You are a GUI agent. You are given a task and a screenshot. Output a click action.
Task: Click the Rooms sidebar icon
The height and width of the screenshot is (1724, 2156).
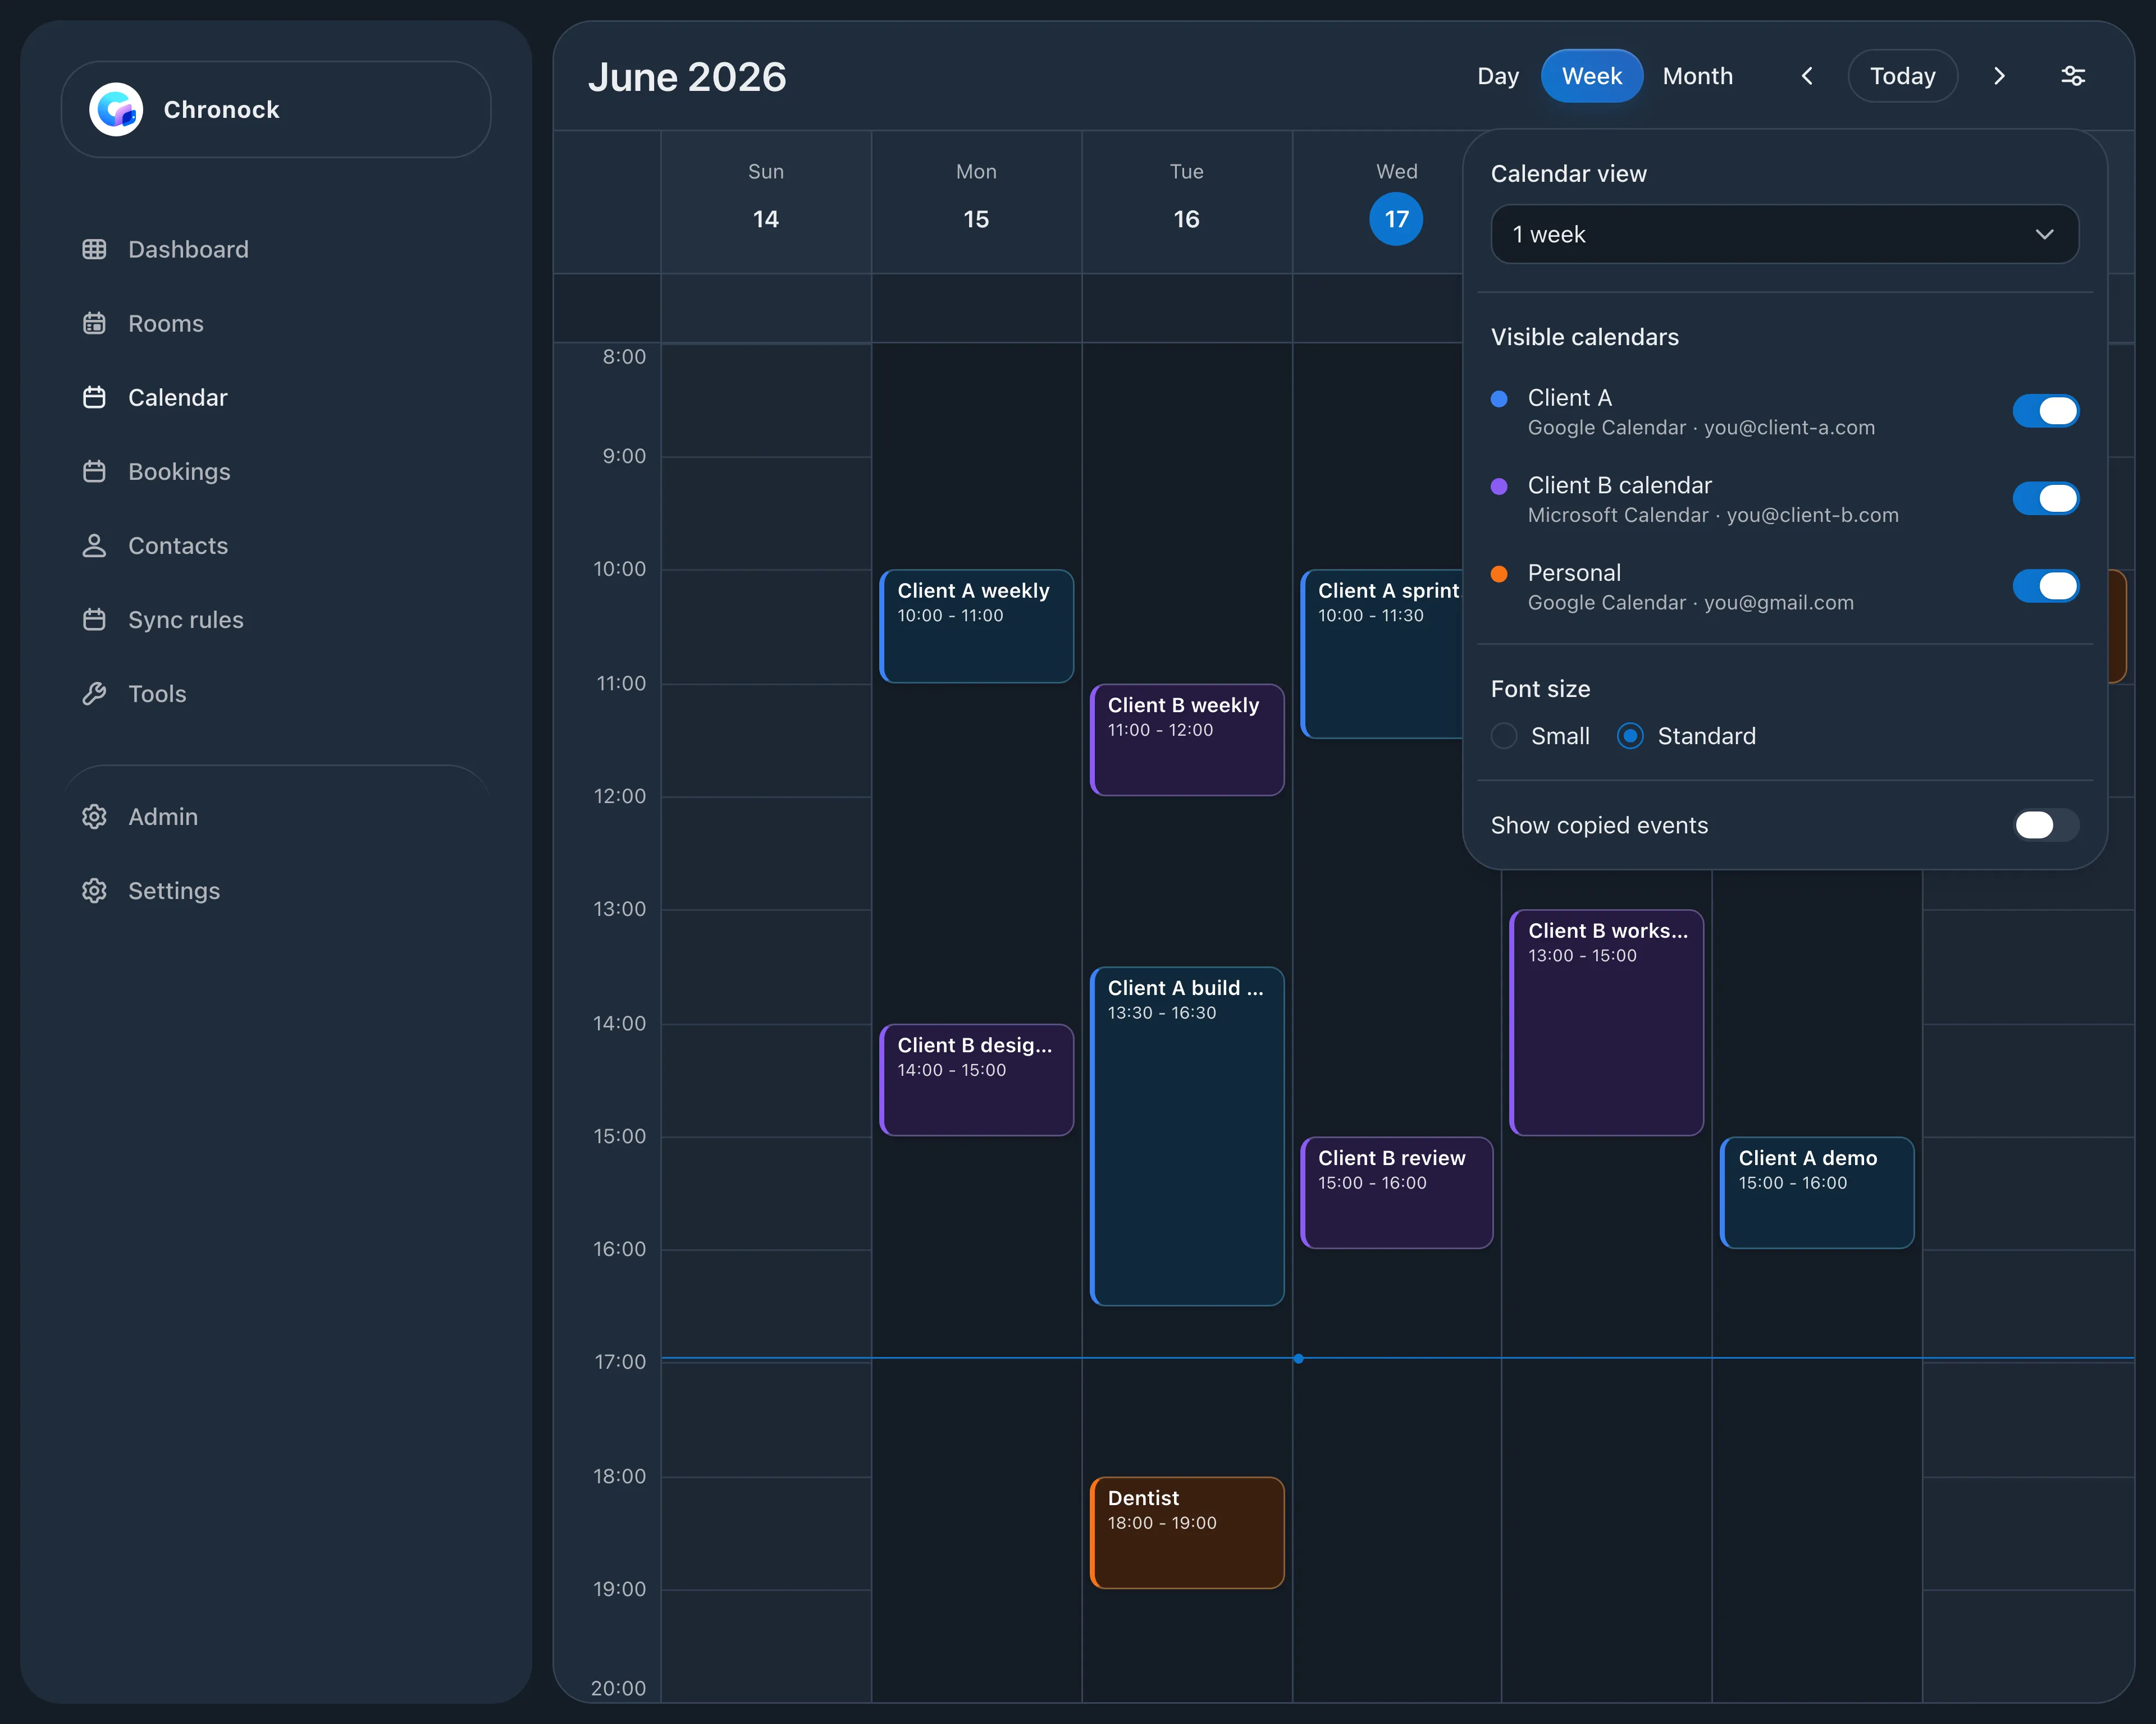[94, 324]
